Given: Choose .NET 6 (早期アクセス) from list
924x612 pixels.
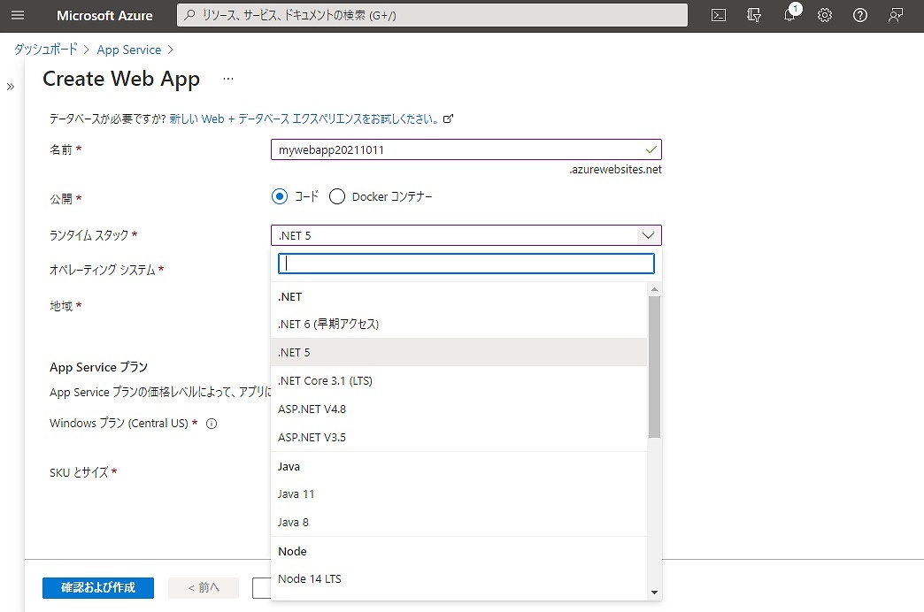Looking at the screenshot, I should 459,324.
